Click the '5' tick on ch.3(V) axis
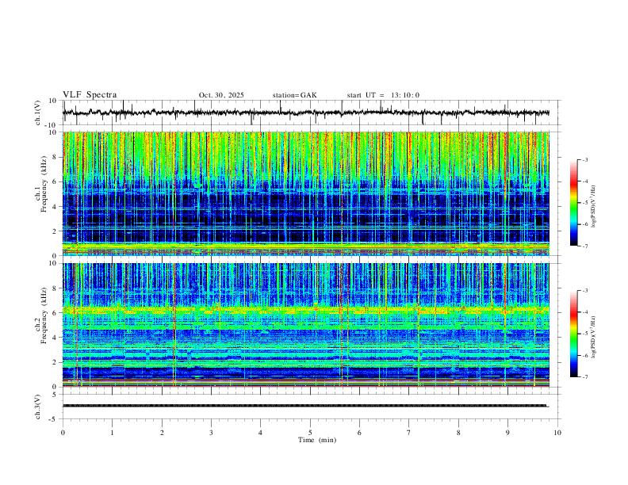Image resolution: width=628 pixels, height=485 pixels. click(x=55, y=395)
